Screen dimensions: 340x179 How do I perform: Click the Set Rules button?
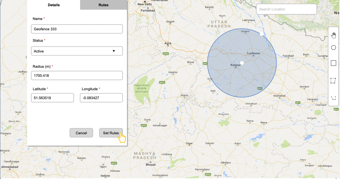(x=111, y=133)
